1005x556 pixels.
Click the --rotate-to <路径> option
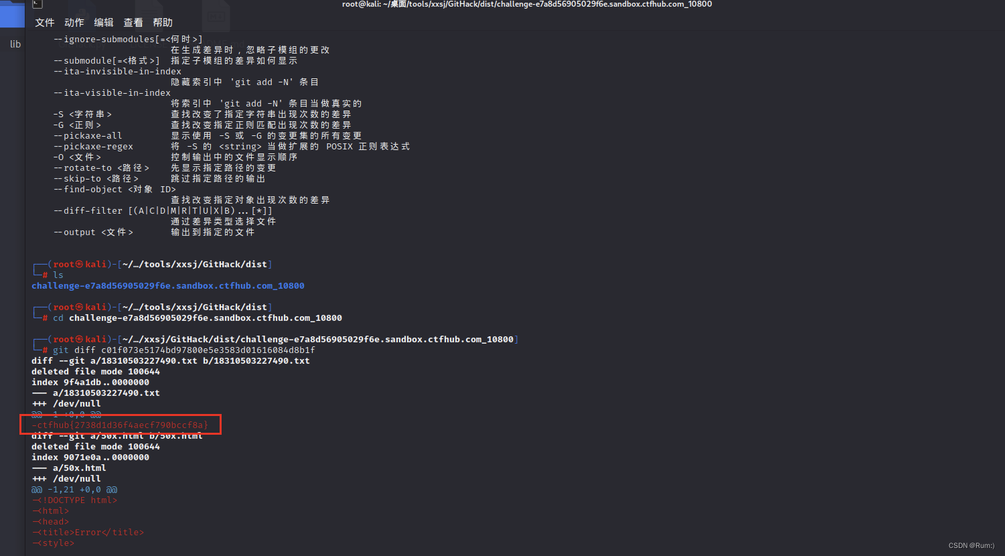click(x=101, y=168)
